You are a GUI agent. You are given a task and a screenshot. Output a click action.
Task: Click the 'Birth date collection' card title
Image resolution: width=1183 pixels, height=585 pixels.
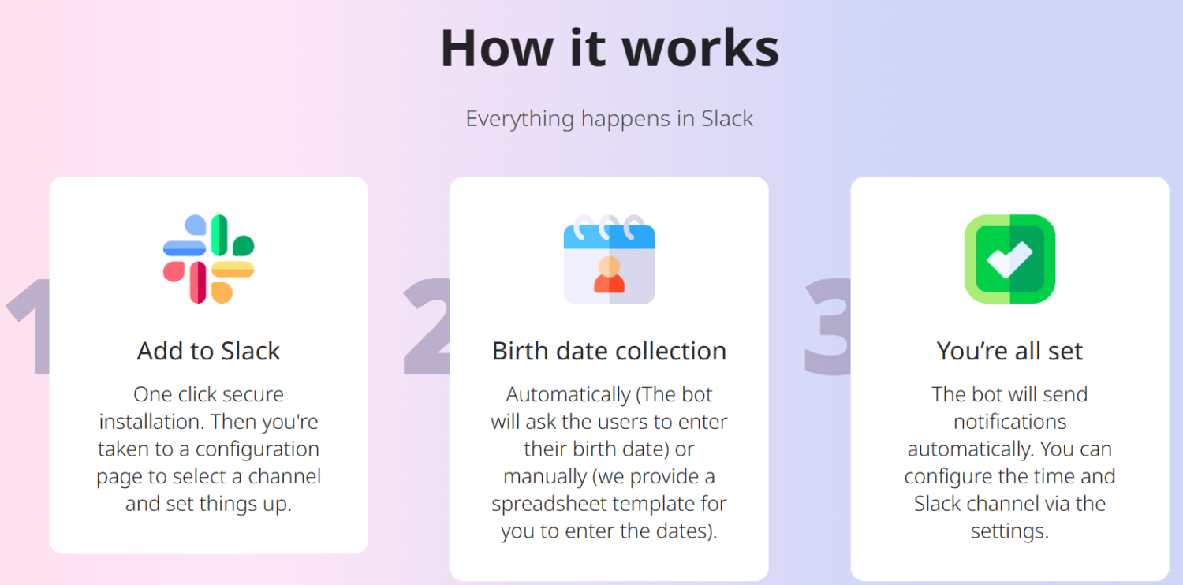(609, 350)
